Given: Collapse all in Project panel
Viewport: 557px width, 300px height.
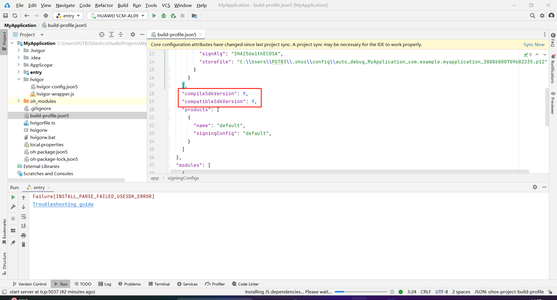Looking at the screenshot, I should [x=121, y=34].
